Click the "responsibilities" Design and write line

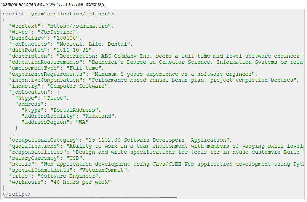pos(157,152)
